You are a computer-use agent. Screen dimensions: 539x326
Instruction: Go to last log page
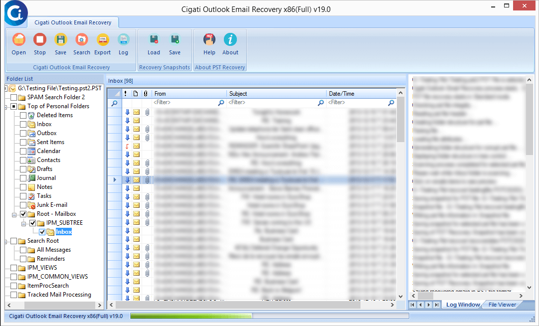coord(437,305)
